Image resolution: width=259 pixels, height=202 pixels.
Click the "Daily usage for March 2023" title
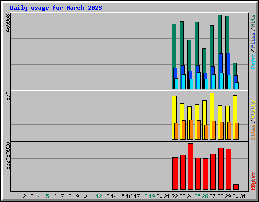(56, 8)
